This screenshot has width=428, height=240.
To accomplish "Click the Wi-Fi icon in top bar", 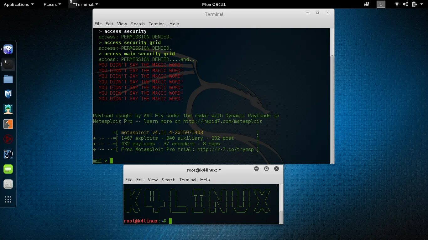I will tap(397, 4).
